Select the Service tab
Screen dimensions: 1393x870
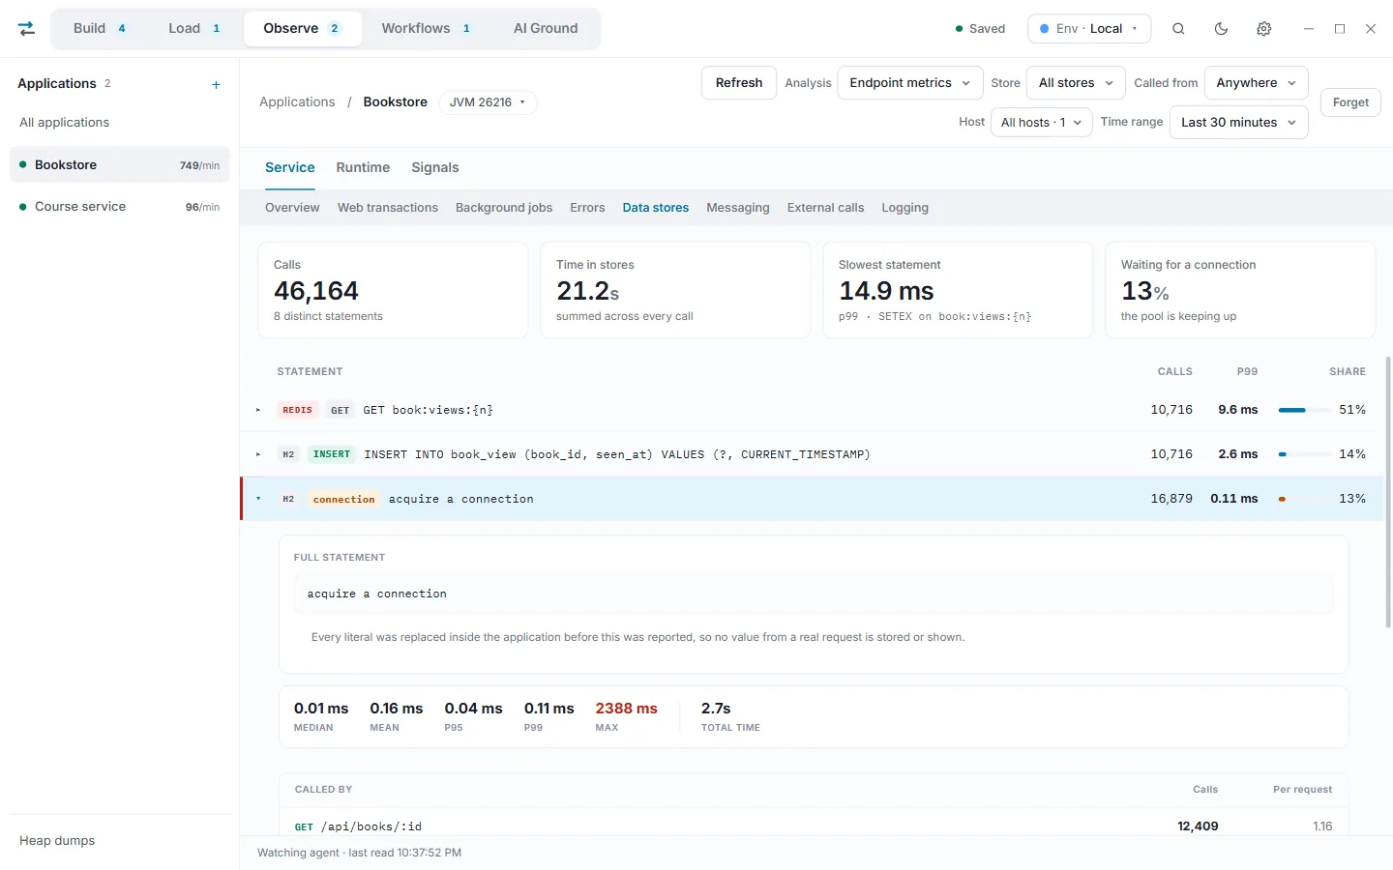[290, 168]
